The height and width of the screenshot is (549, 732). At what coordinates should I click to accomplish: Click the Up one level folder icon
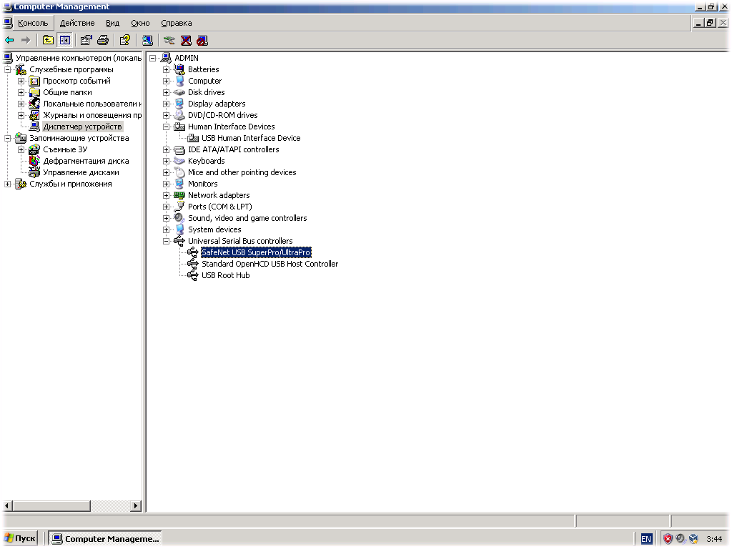[48, 41]
